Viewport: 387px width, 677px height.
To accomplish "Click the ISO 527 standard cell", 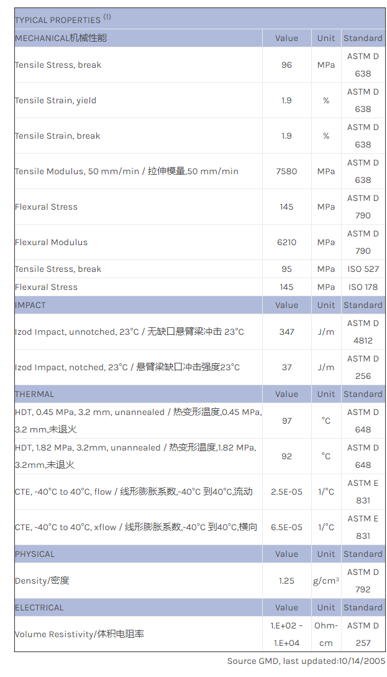I will 363,269.
